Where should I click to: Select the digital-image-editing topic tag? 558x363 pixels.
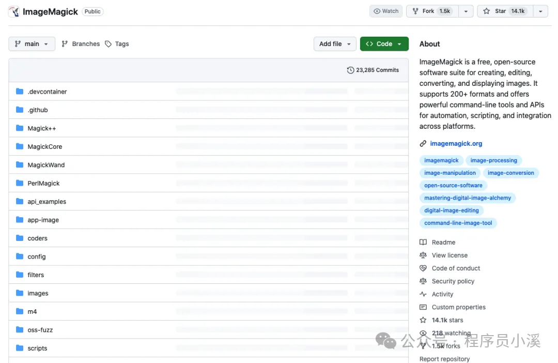coord(451,210)
